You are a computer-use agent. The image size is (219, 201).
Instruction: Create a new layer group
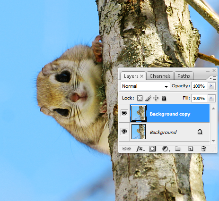pyautogui.click(x=178, y=149)
